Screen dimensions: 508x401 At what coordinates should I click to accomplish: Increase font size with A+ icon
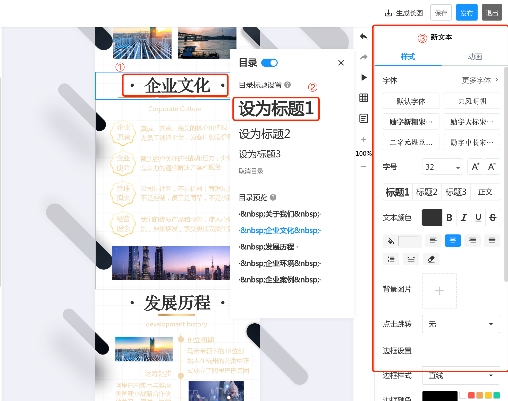(475, 167)
